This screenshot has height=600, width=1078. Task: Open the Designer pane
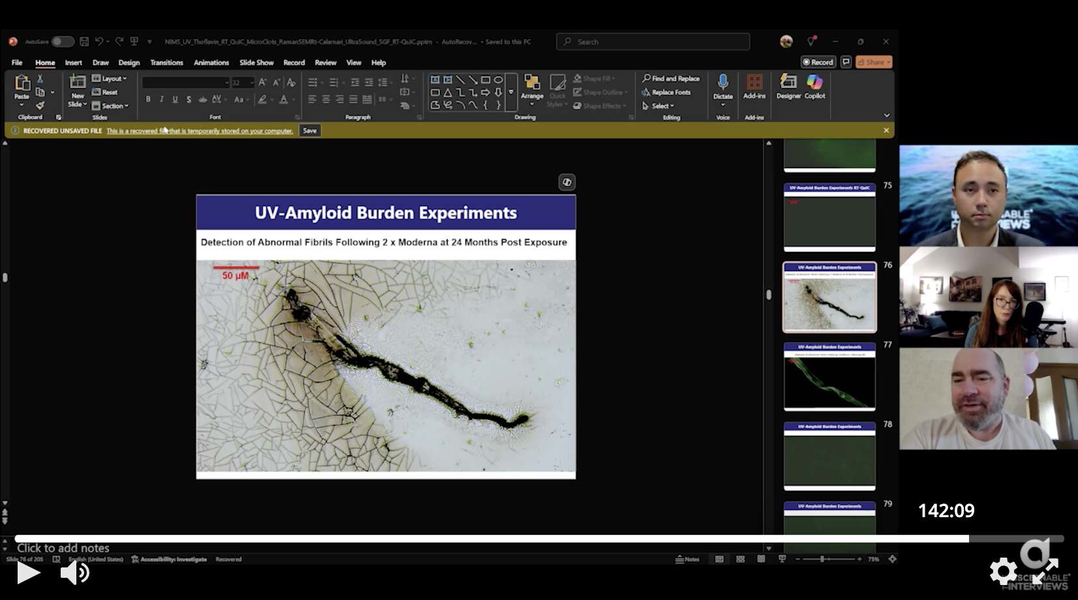pos(788,87)
